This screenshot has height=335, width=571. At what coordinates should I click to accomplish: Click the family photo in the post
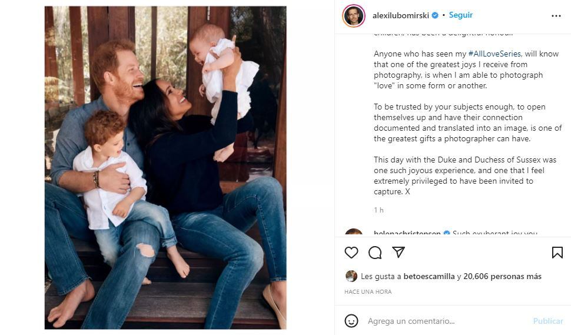point(165,168)
